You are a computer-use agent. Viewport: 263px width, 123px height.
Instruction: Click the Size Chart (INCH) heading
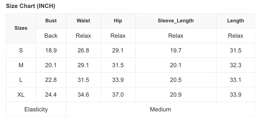31,6
